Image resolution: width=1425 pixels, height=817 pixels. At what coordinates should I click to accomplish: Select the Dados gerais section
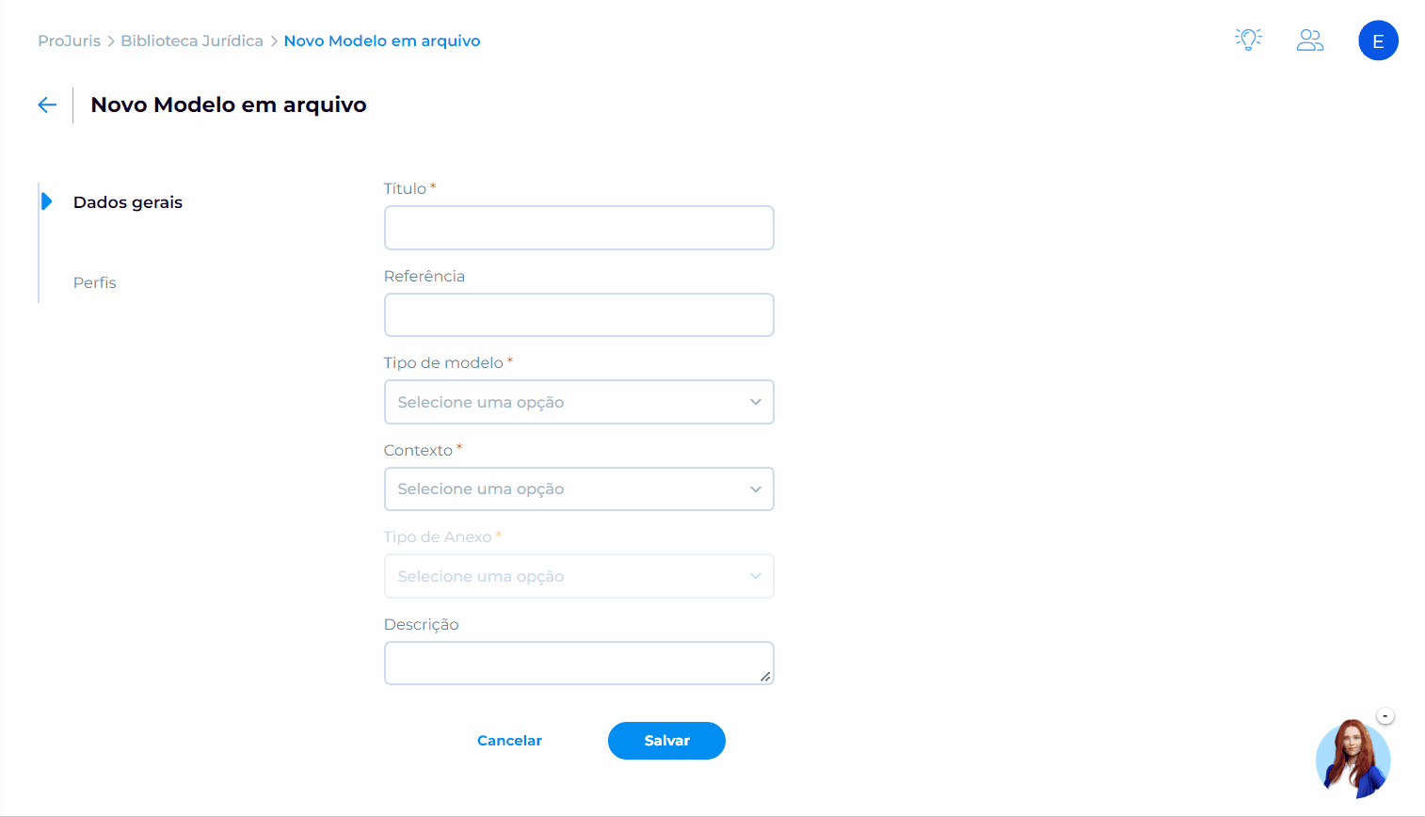point(128,202)
